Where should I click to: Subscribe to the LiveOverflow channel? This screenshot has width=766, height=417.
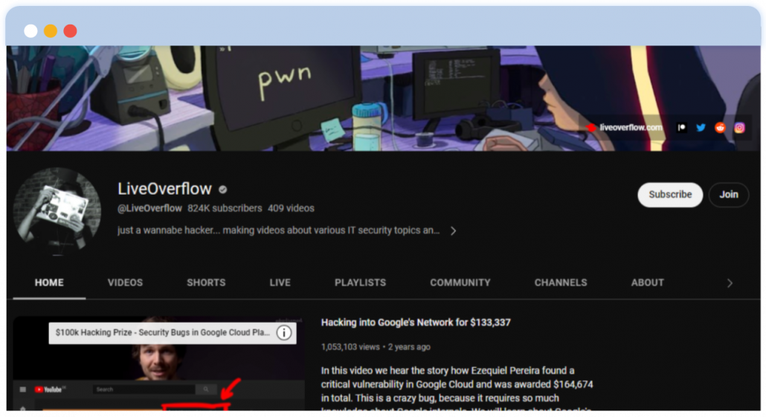click(669, 195)
